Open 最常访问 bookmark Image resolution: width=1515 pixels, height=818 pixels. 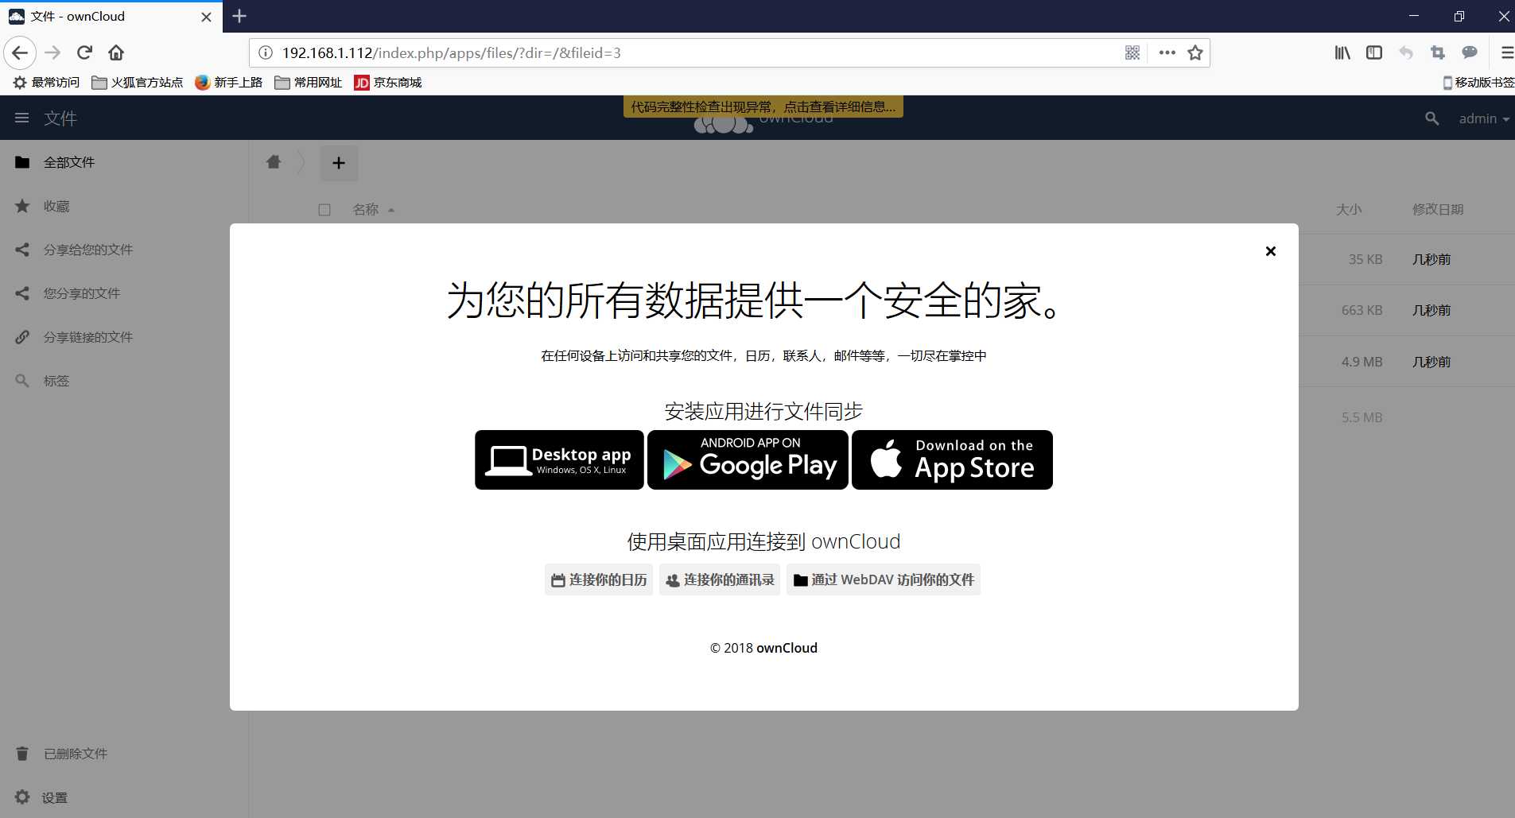pos(46,83)
